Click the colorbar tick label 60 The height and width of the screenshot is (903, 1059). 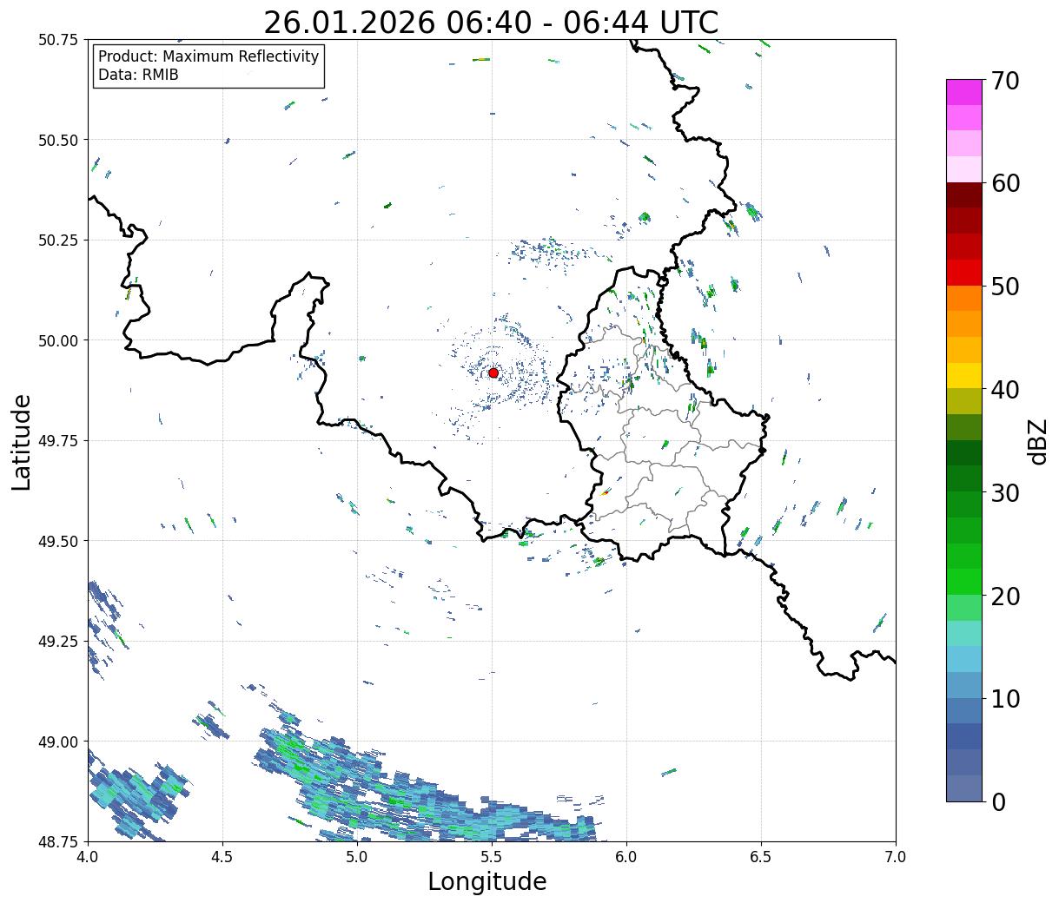(1005, 183)
